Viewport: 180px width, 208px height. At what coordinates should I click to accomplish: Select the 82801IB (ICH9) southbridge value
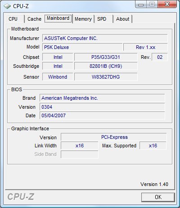click(106, 66)
